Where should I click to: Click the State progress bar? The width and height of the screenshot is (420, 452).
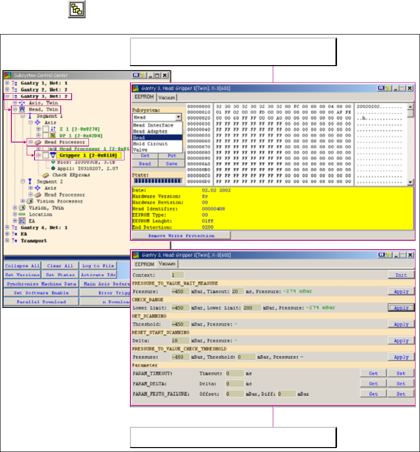[x=157, y=181]
